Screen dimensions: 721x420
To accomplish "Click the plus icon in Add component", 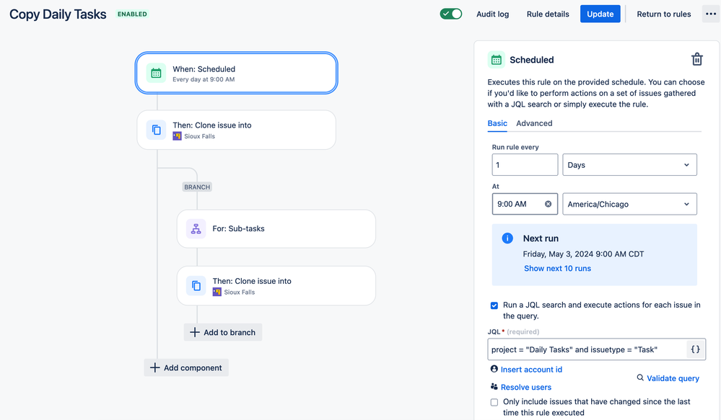I will (155, 367).
